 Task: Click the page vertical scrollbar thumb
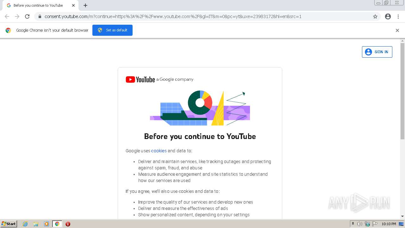pos(402,91)
